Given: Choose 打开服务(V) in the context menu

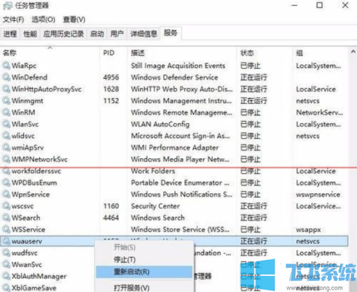Looking at the screenshot, I should pos(131,288).
